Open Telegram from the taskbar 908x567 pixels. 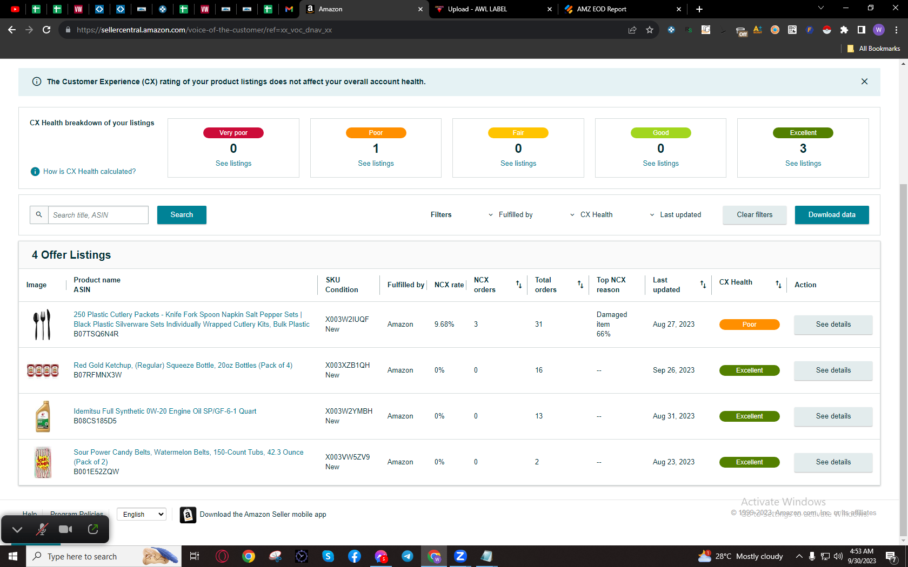coord(407,556)
